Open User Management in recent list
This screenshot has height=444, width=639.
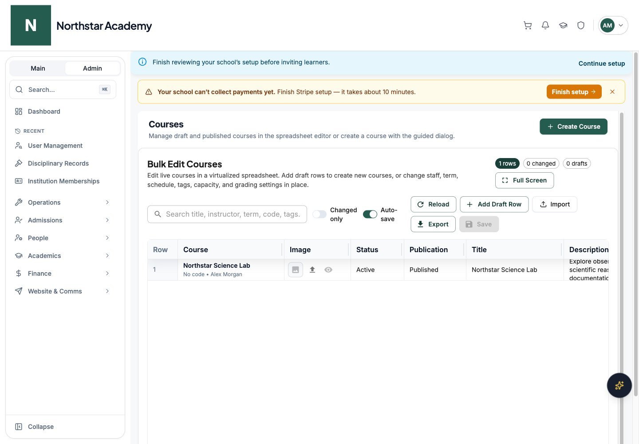[x=63, y=146]
